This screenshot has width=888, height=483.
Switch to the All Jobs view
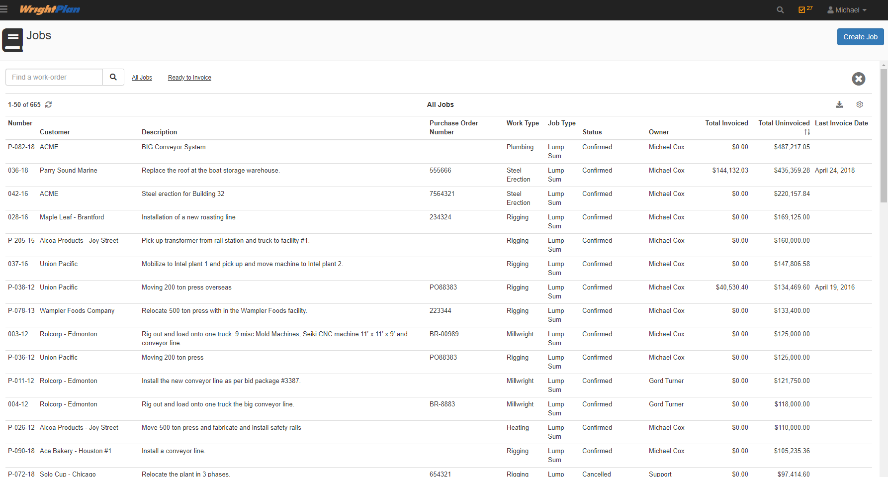(142, 77)
